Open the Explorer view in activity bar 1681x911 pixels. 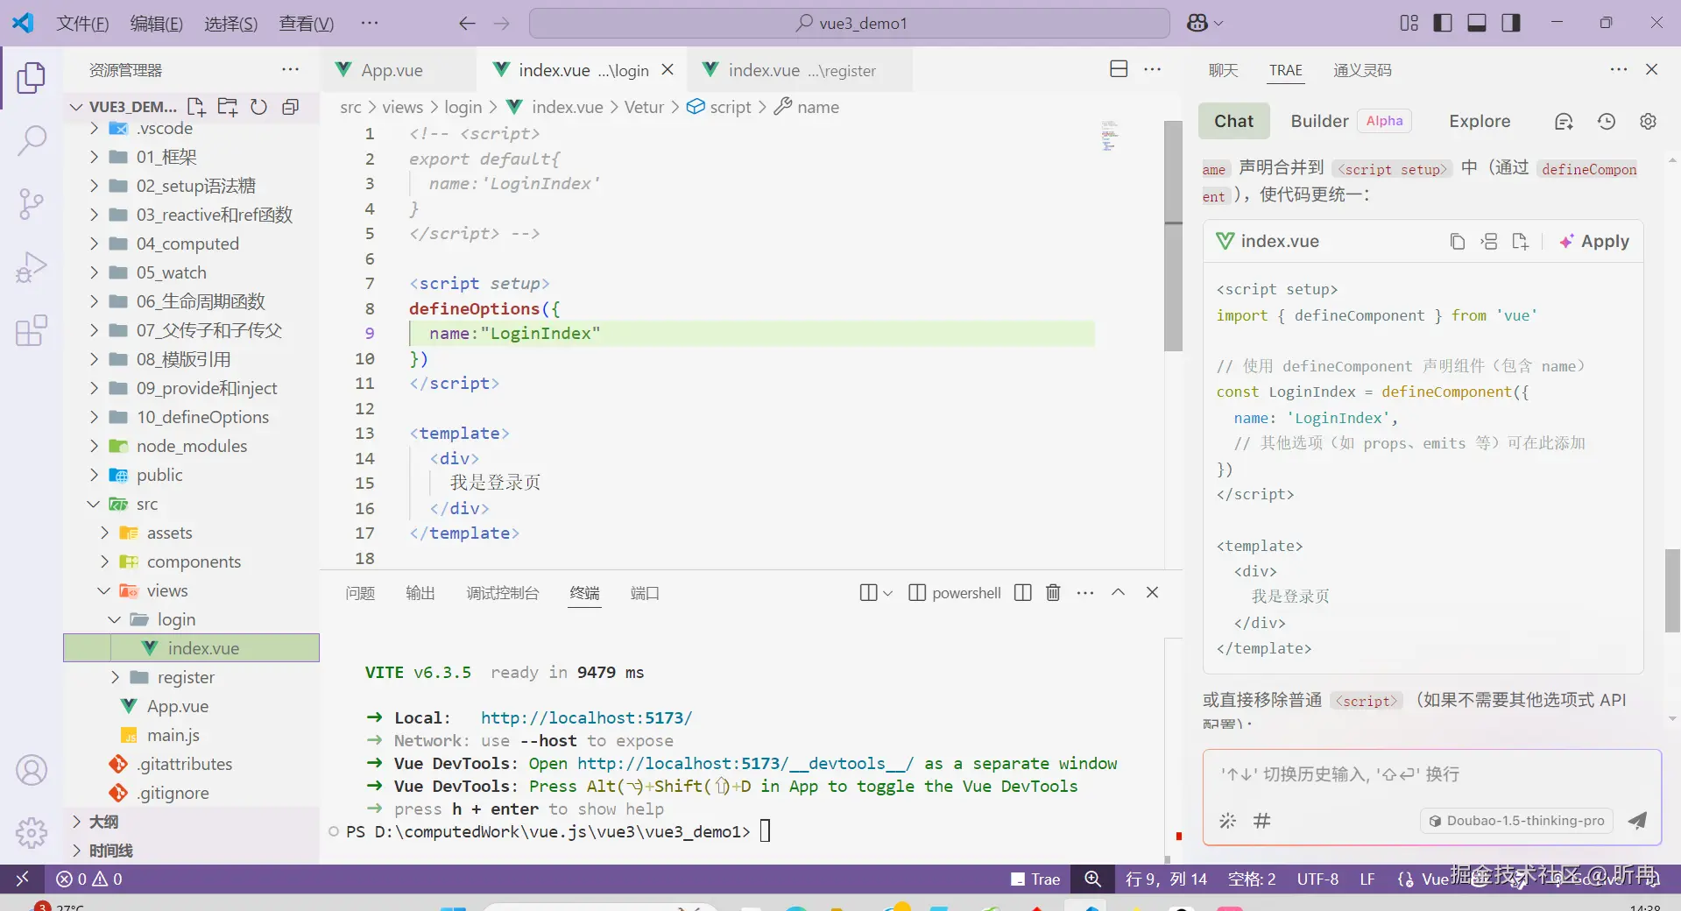click(x=32, y=77)
